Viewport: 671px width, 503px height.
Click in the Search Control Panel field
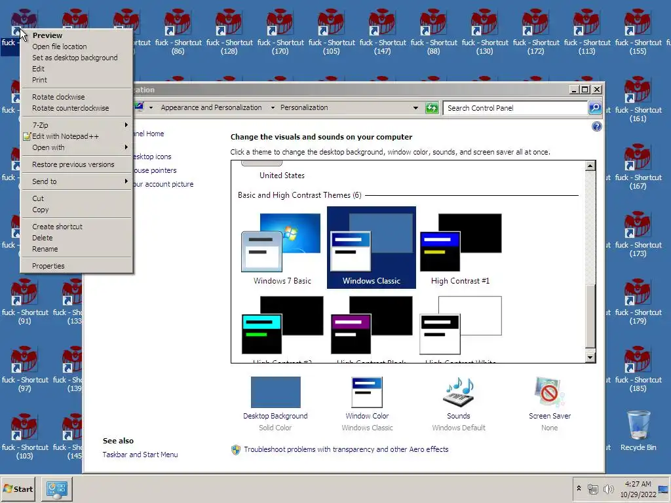click(515, 108)
